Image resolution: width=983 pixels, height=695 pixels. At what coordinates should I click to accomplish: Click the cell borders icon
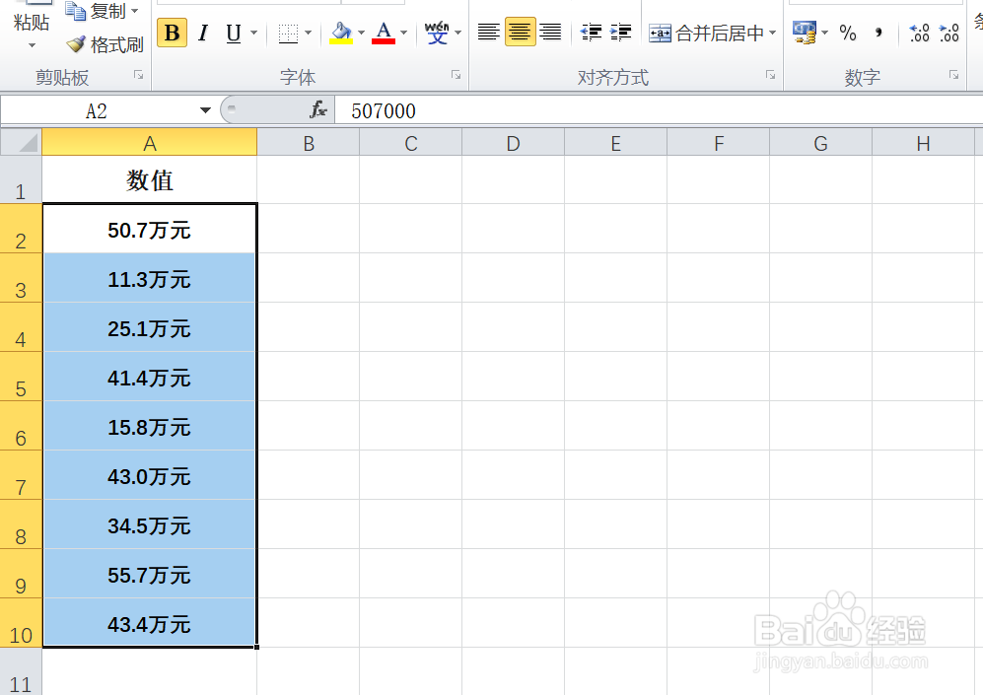point(288,33)
